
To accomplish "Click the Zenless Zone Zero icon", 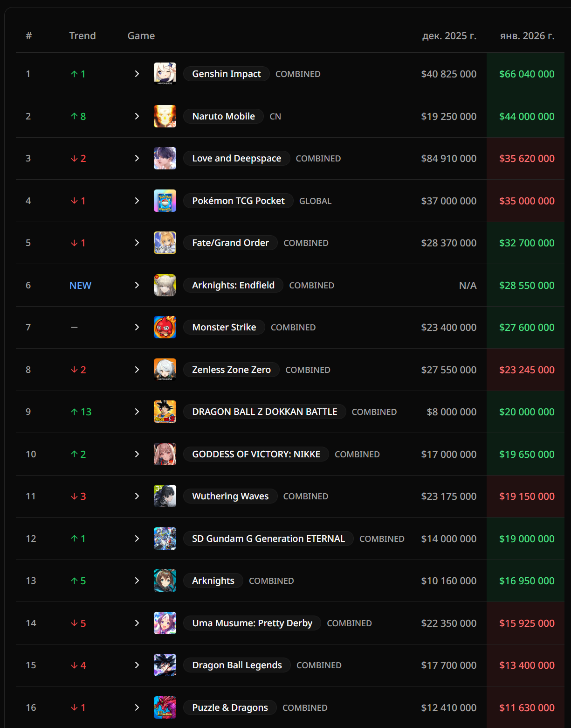I will pyautogui.click(x=165, y=370).
